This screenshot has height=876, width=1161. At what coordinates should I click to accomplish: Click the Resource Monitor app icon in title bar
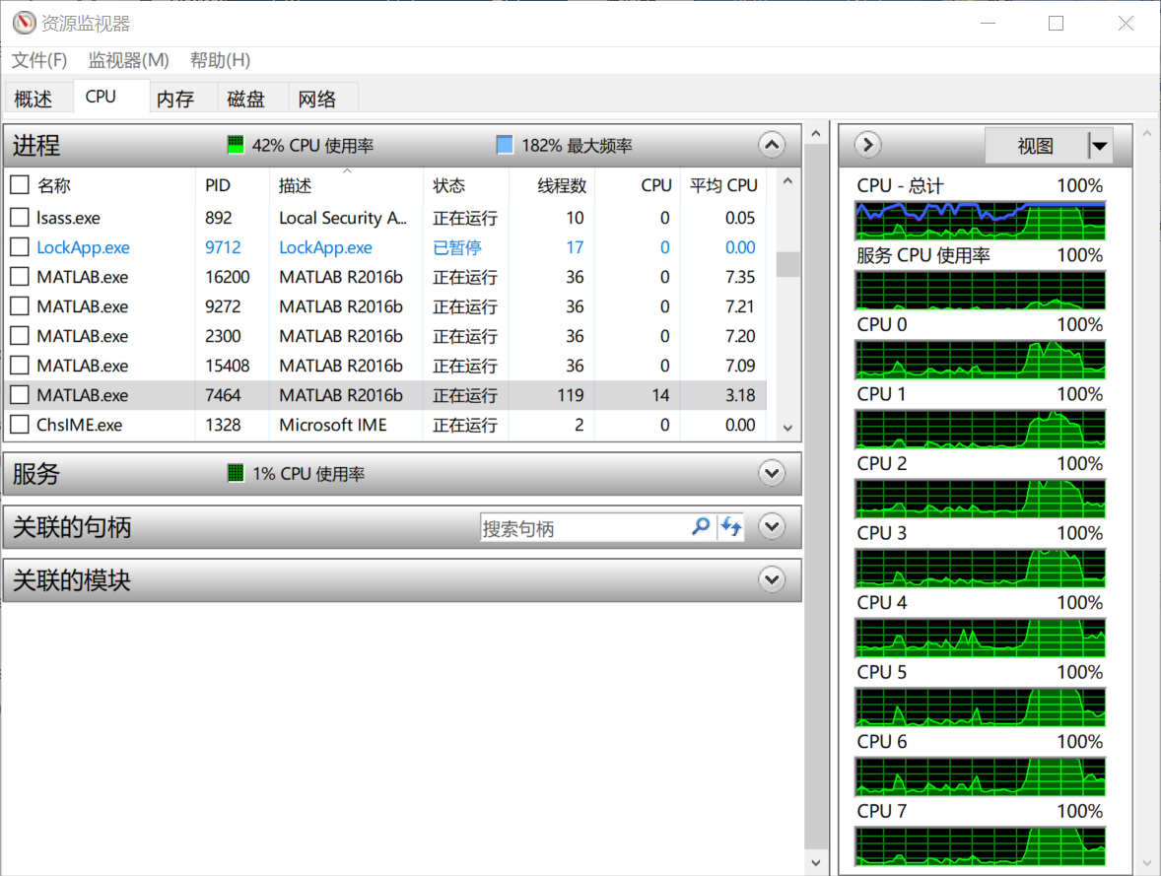[x=24, y=23]
